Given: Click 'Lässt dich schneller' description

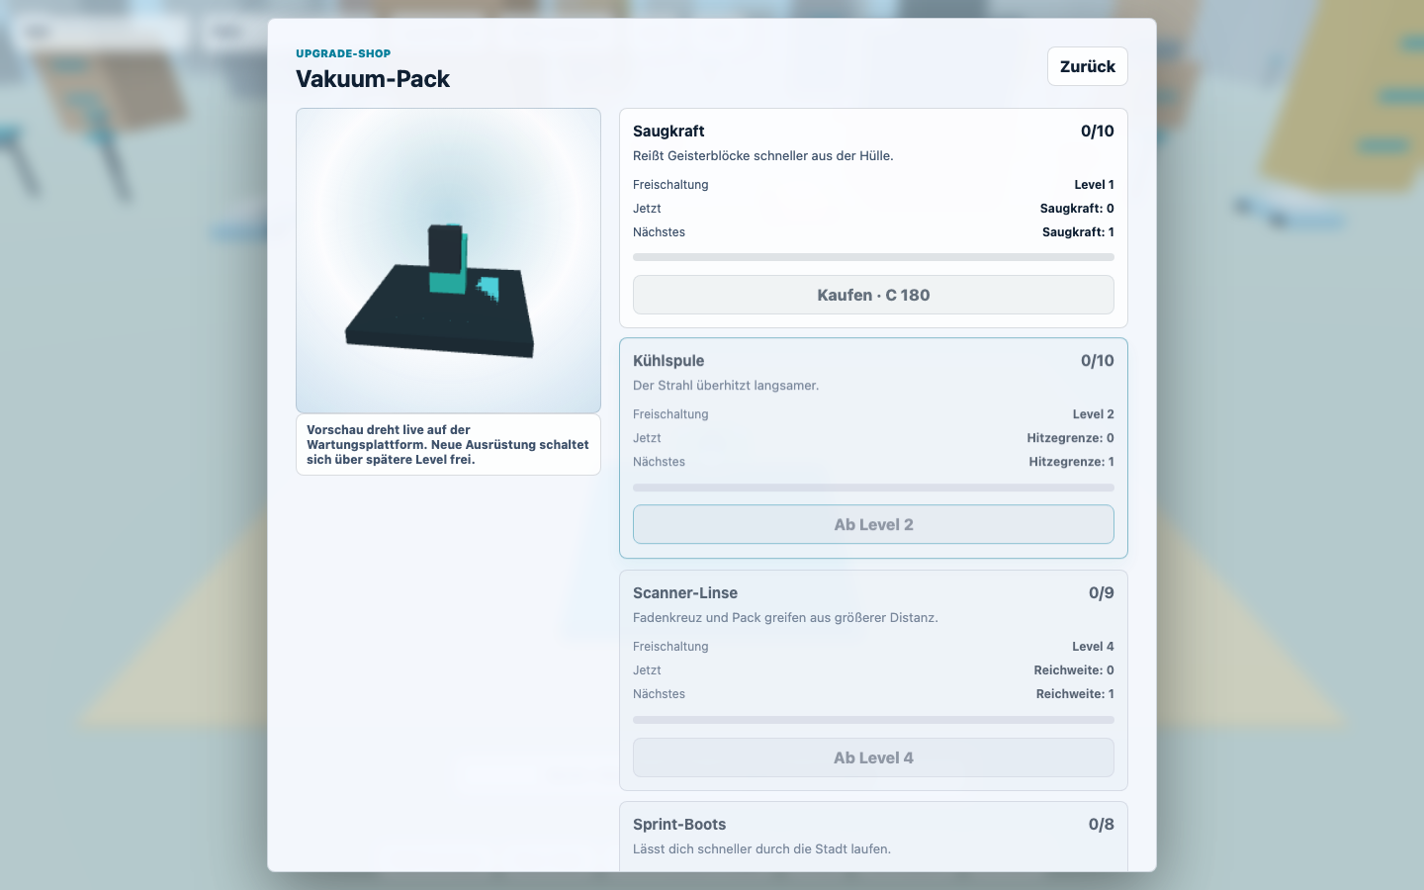Looking at the screenshot, I should (x=761, y=848).
